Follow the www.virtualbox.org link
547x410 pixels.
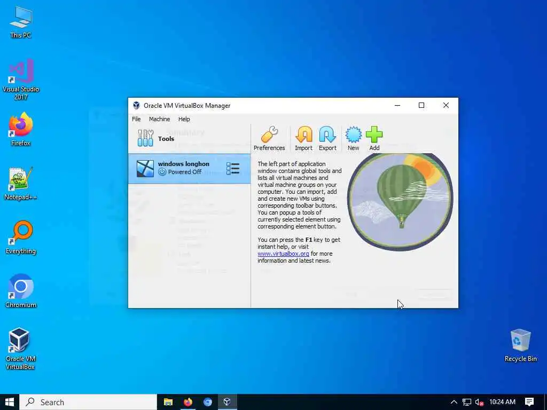[283, 254]
